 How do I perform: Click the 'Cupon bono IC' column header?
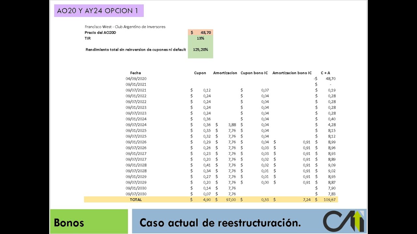[x=254, y=73]
